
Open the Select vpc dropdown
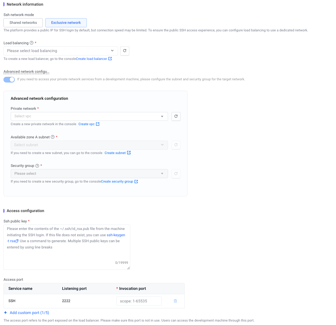89,116
